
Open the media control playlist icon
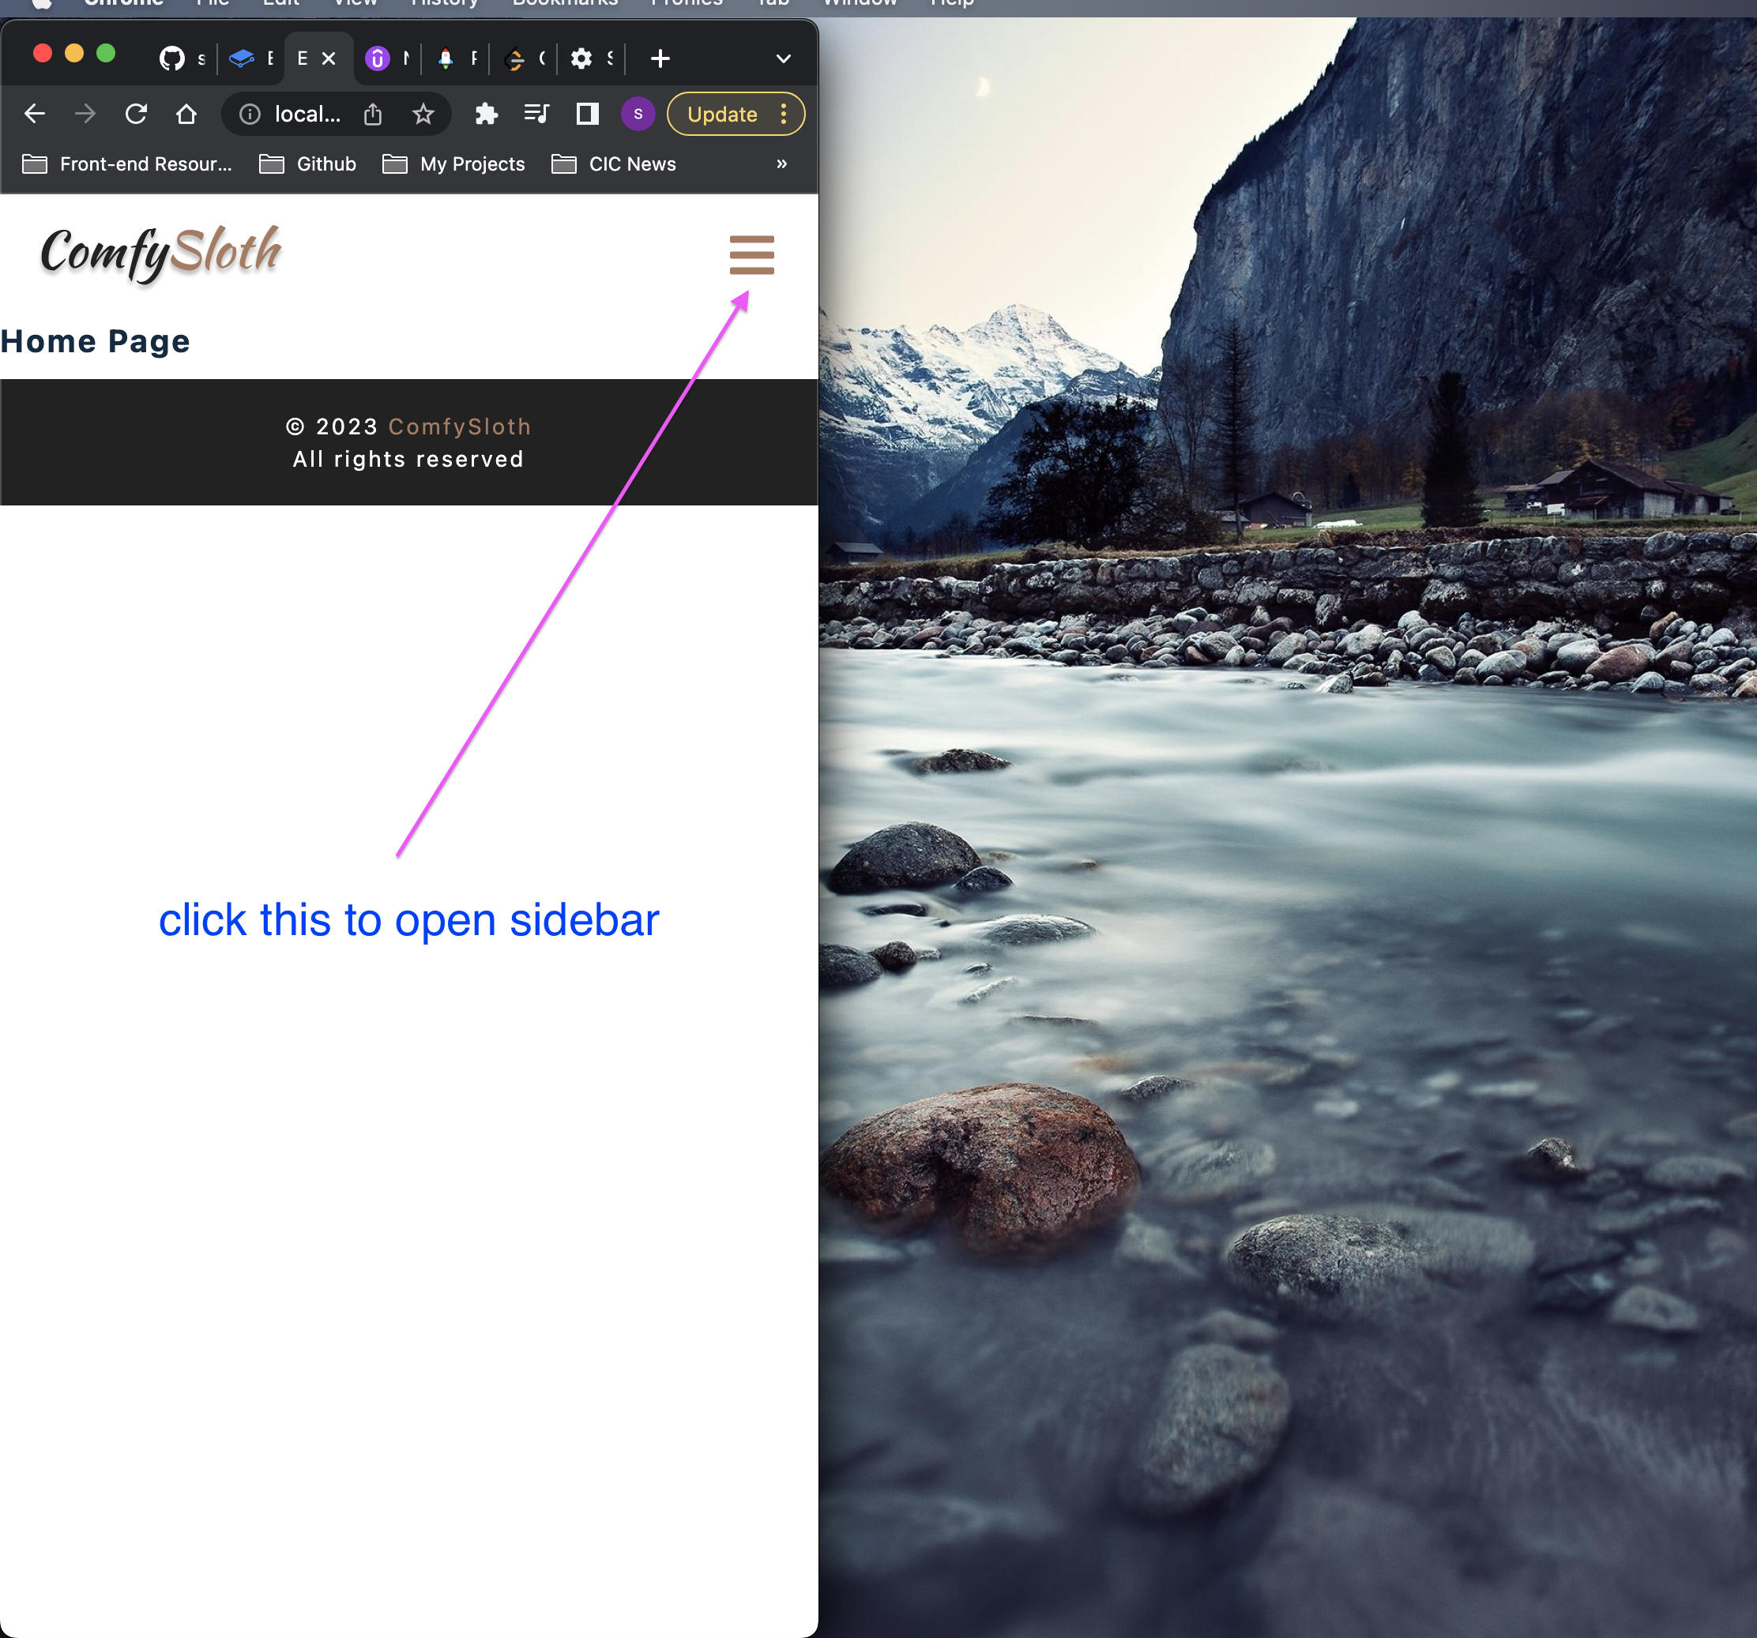point(536,114)
